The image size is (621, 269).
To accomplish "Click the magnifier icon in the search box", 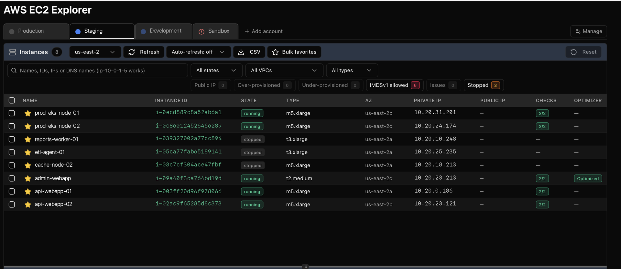I will pyautogui.click(x=14, y=71).
